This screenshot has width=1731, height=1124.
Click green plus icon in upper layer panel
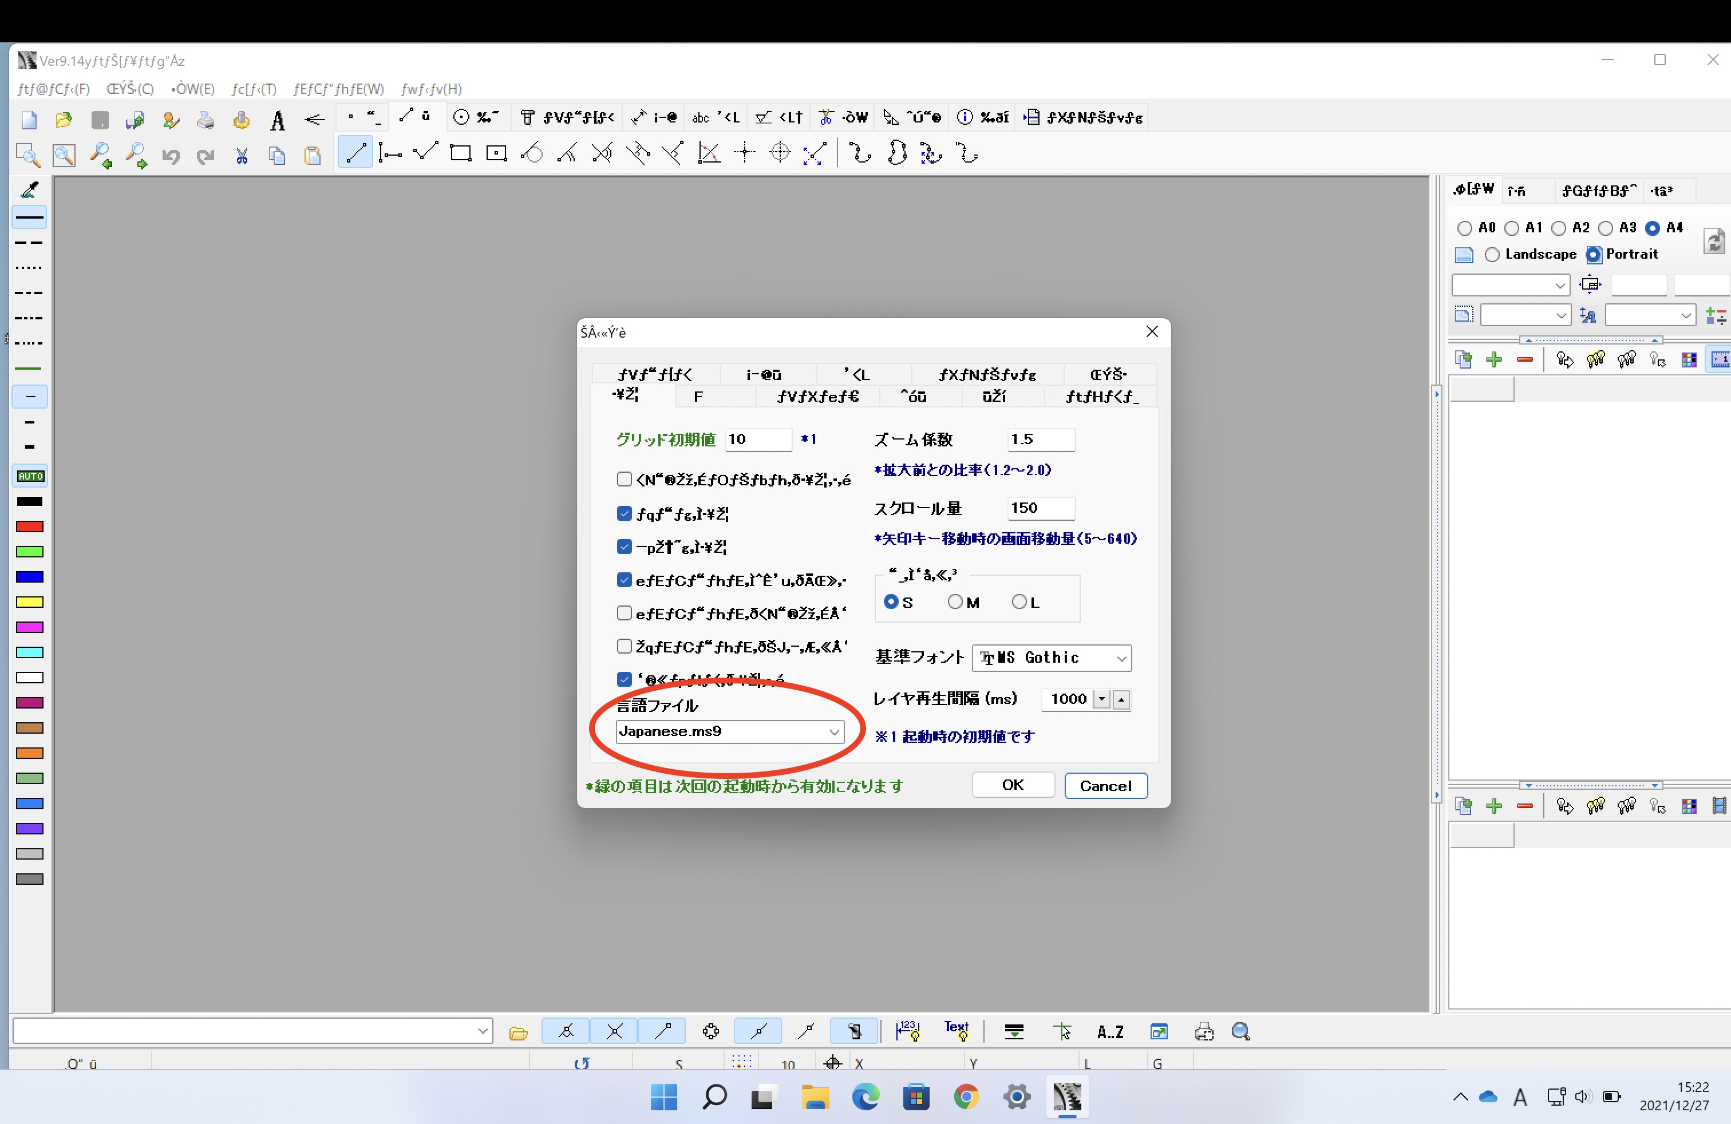pyautogui.click(x=1494, y=360)
